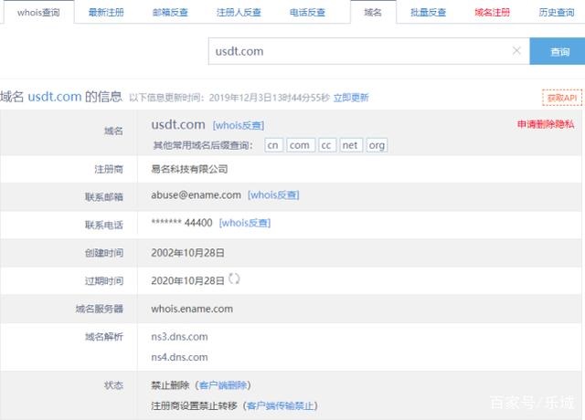The width and height of the screenshot is (585, 420).
Task: Click the refresh icon beside expiry date
Action: tap(234, 278)
